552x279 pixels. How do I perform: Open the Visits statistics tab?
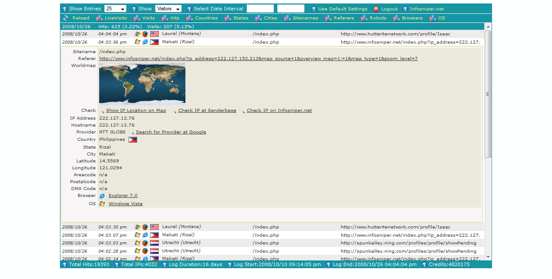[x=148, y=18]
